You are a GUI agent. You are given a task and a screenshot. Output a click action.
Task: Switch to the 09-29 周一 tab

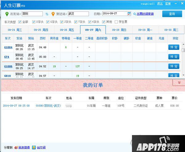point(145,30)
